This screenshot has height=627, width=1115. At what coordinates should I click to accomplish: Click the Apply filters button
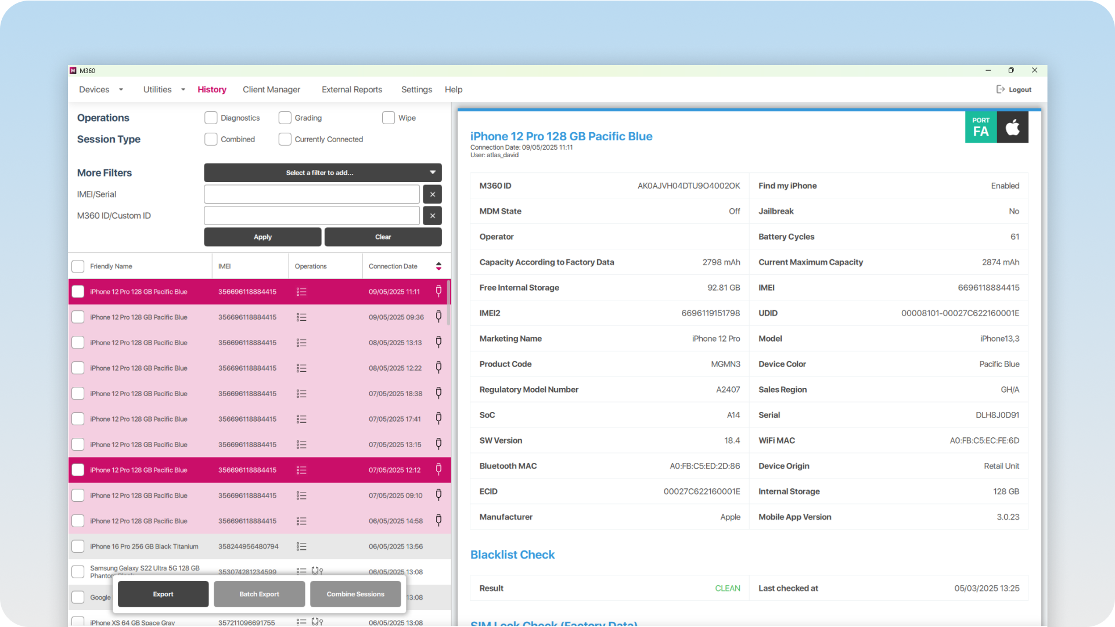point(262,237)
